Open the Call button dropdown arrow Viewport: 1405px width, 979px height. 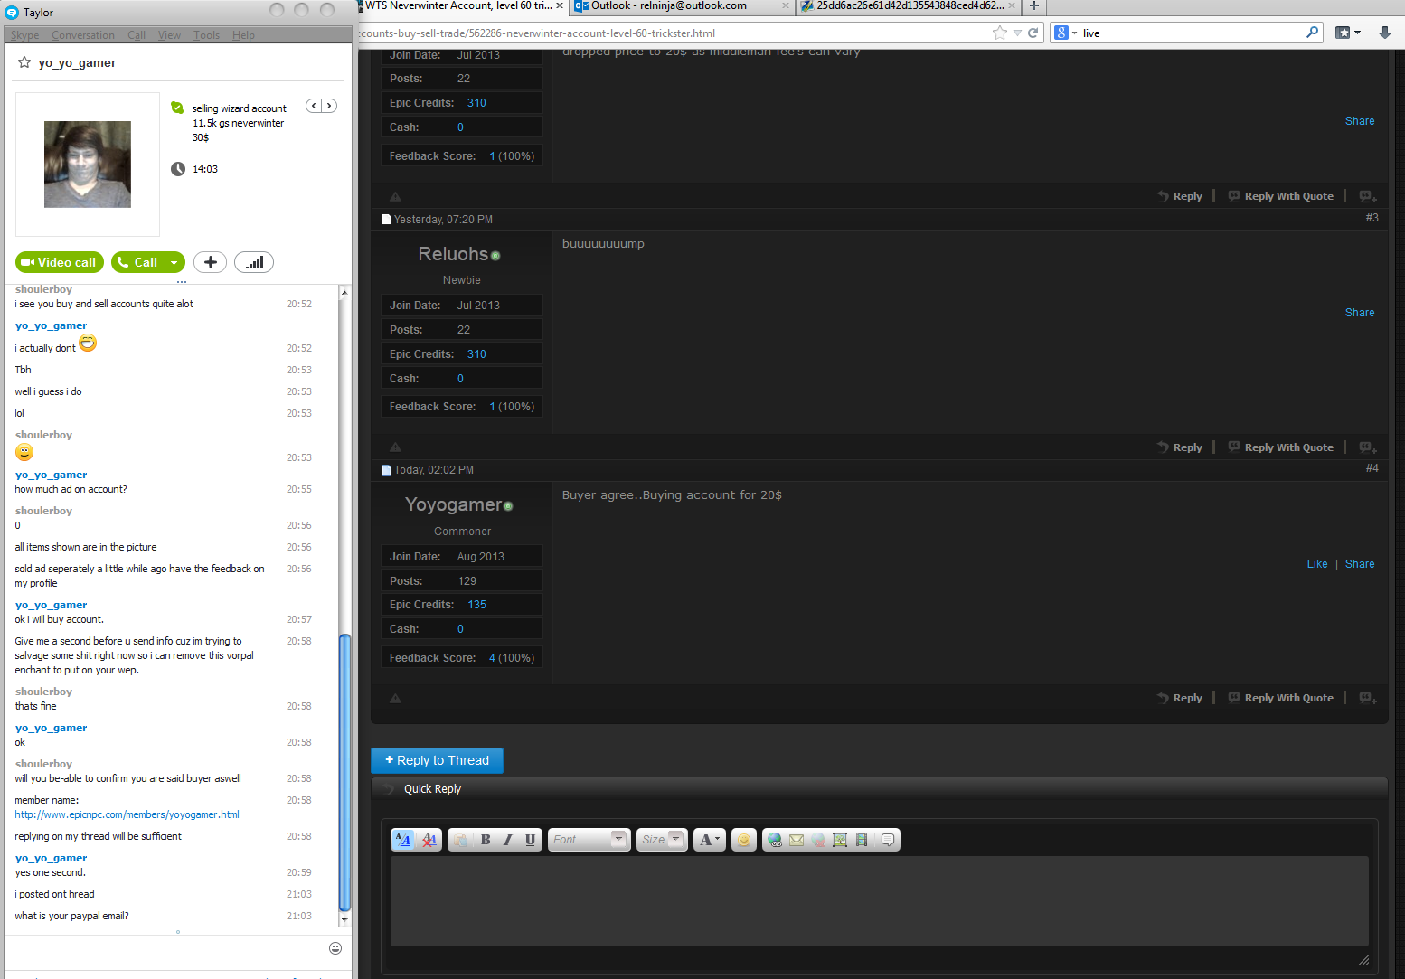(x=174, y=262)
